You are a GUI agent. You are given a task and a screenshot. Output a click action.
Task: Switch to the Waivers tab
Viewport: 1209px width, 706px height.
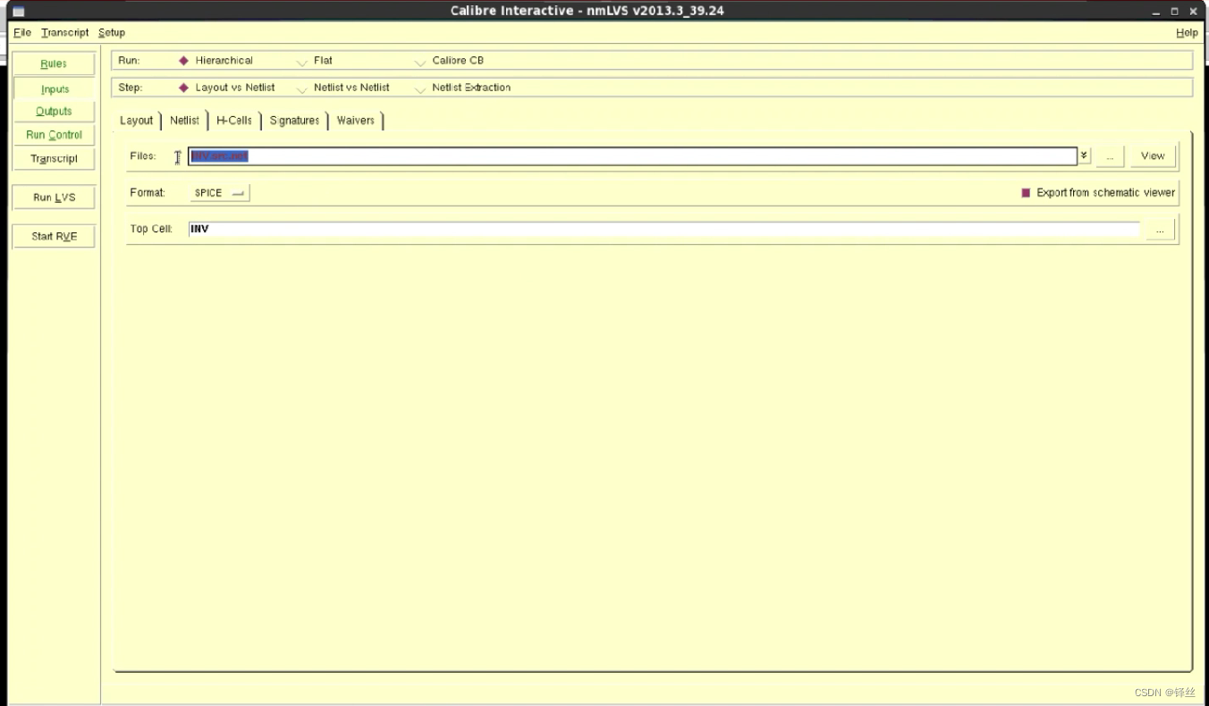[x=356, y=121]
